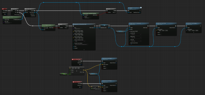Click the Array Element output pin on For Each Loop
The image size is (205, 95).
(35, 12)
